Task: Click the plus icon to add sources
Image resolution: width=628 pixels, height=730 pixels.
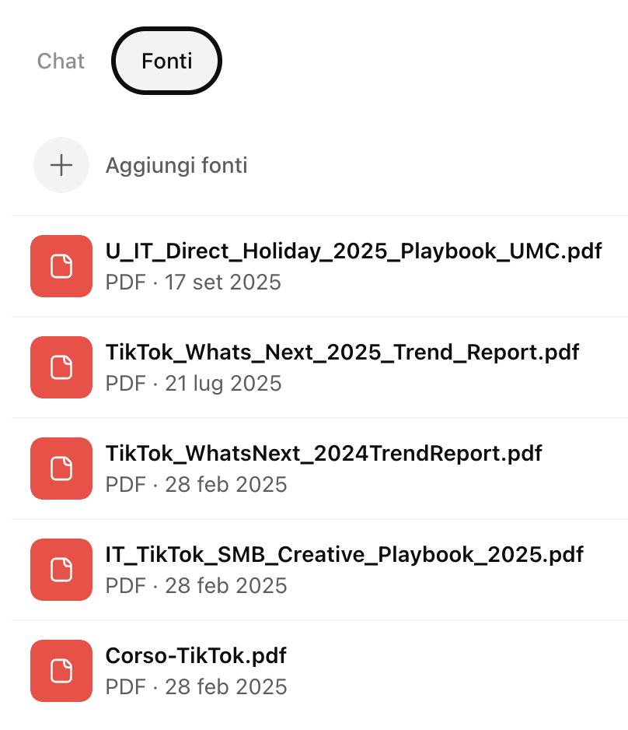Action: pos(61,165)
